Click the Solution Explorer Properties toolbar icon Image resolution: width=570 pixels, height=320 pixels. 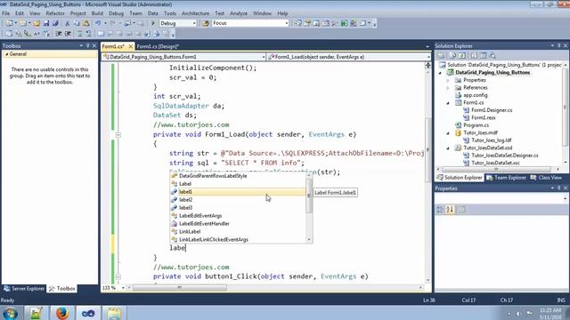click(441, 55)
